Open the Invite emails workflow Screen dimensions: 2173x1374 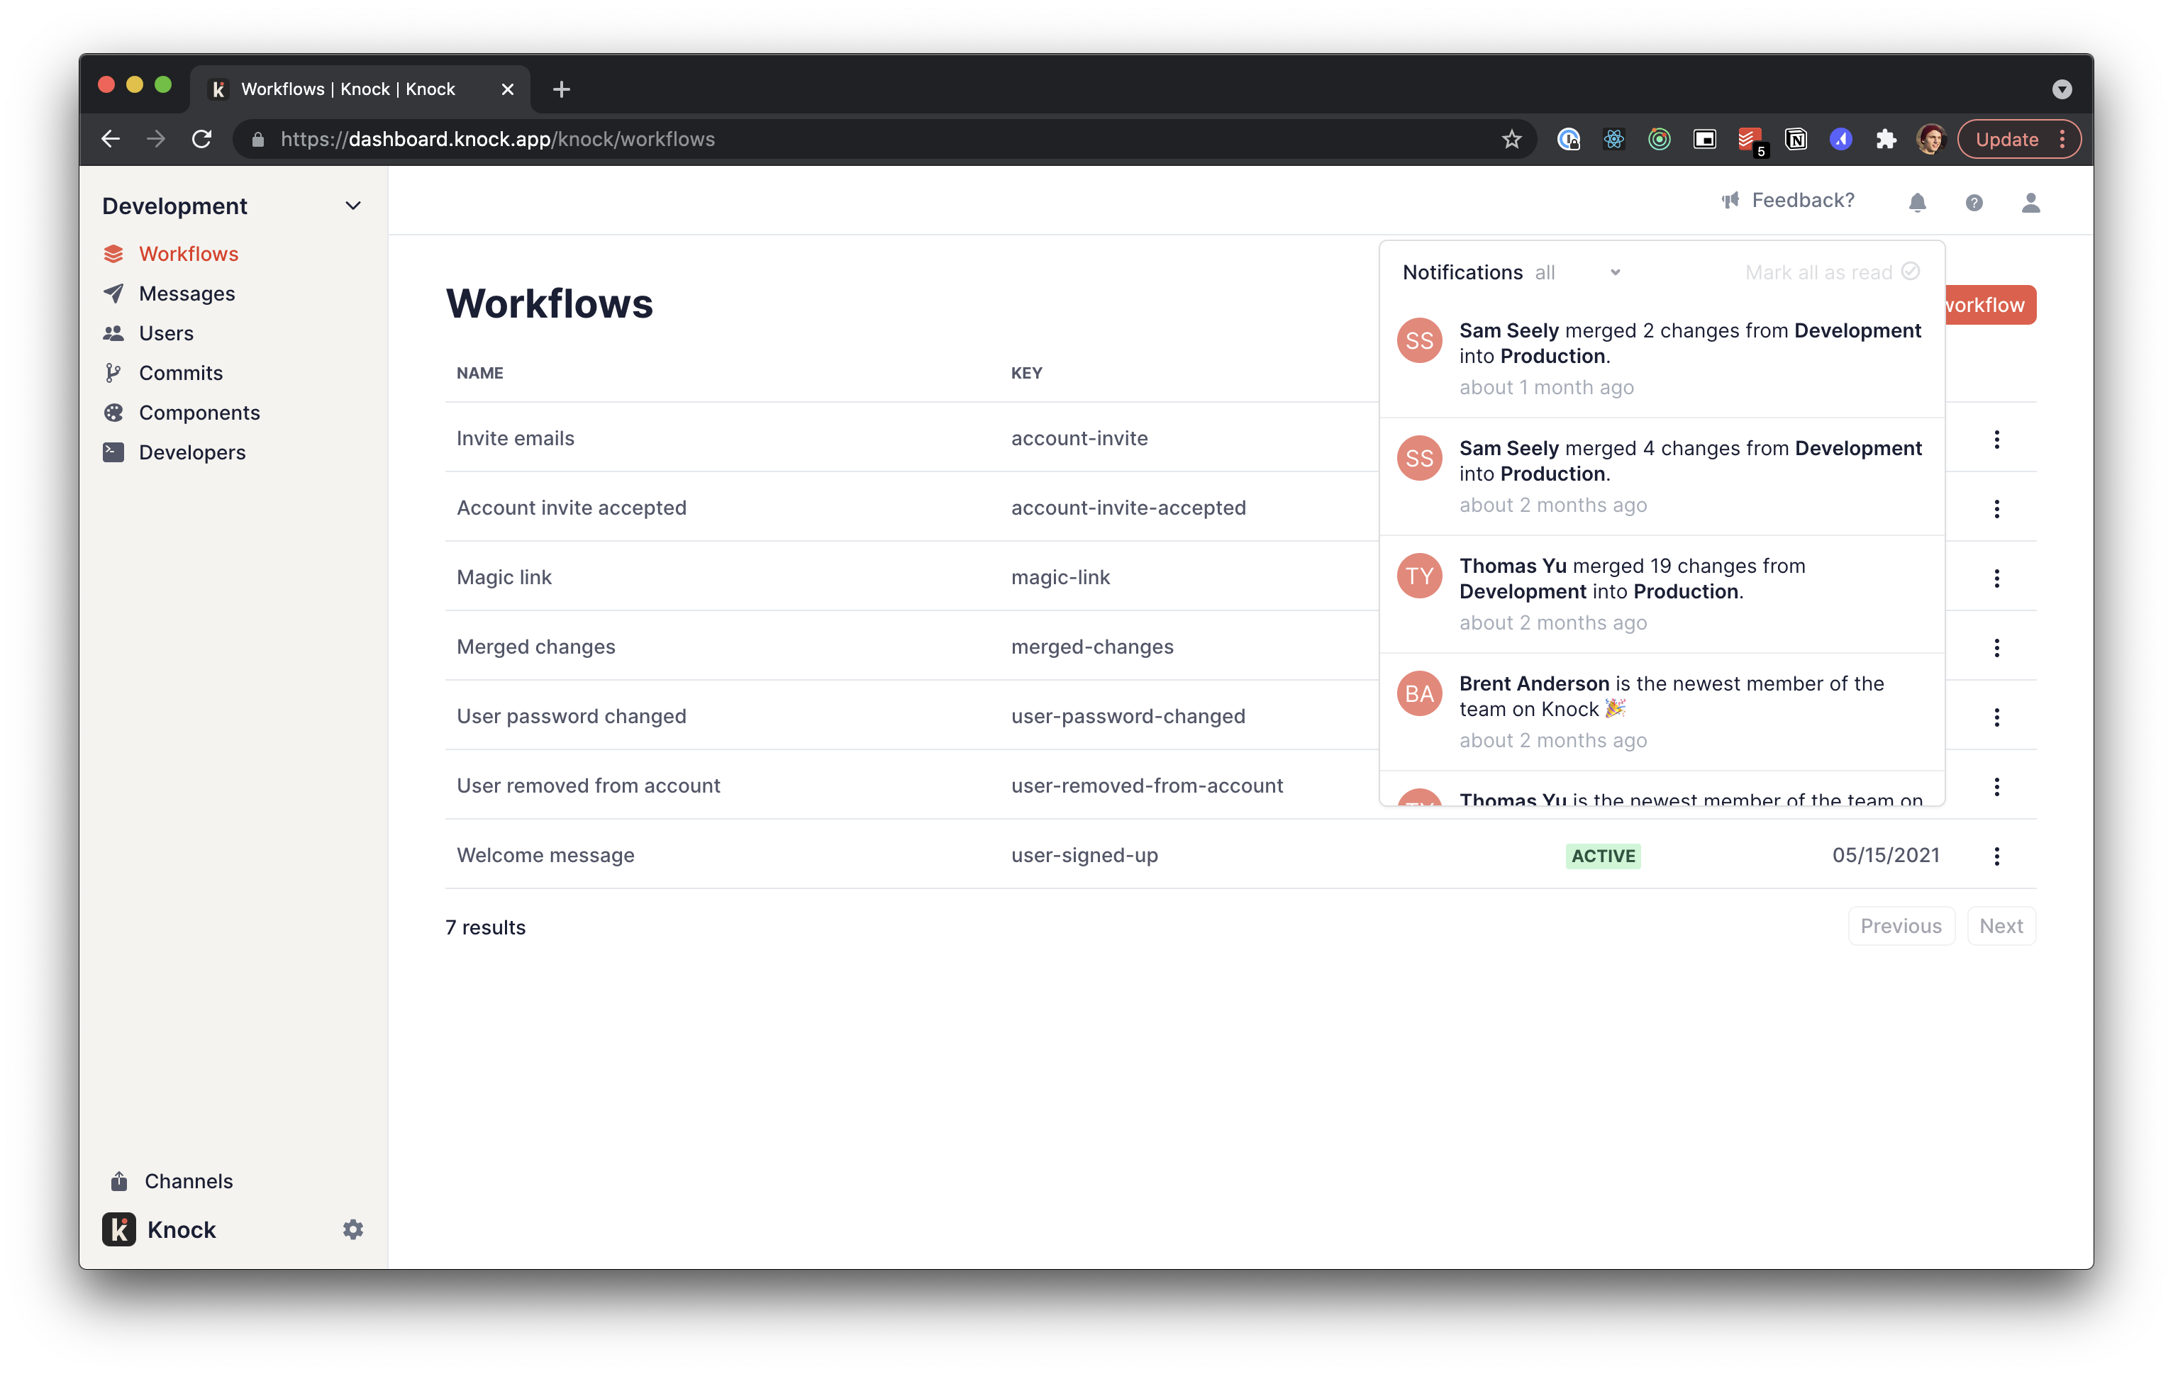[516, 437]
